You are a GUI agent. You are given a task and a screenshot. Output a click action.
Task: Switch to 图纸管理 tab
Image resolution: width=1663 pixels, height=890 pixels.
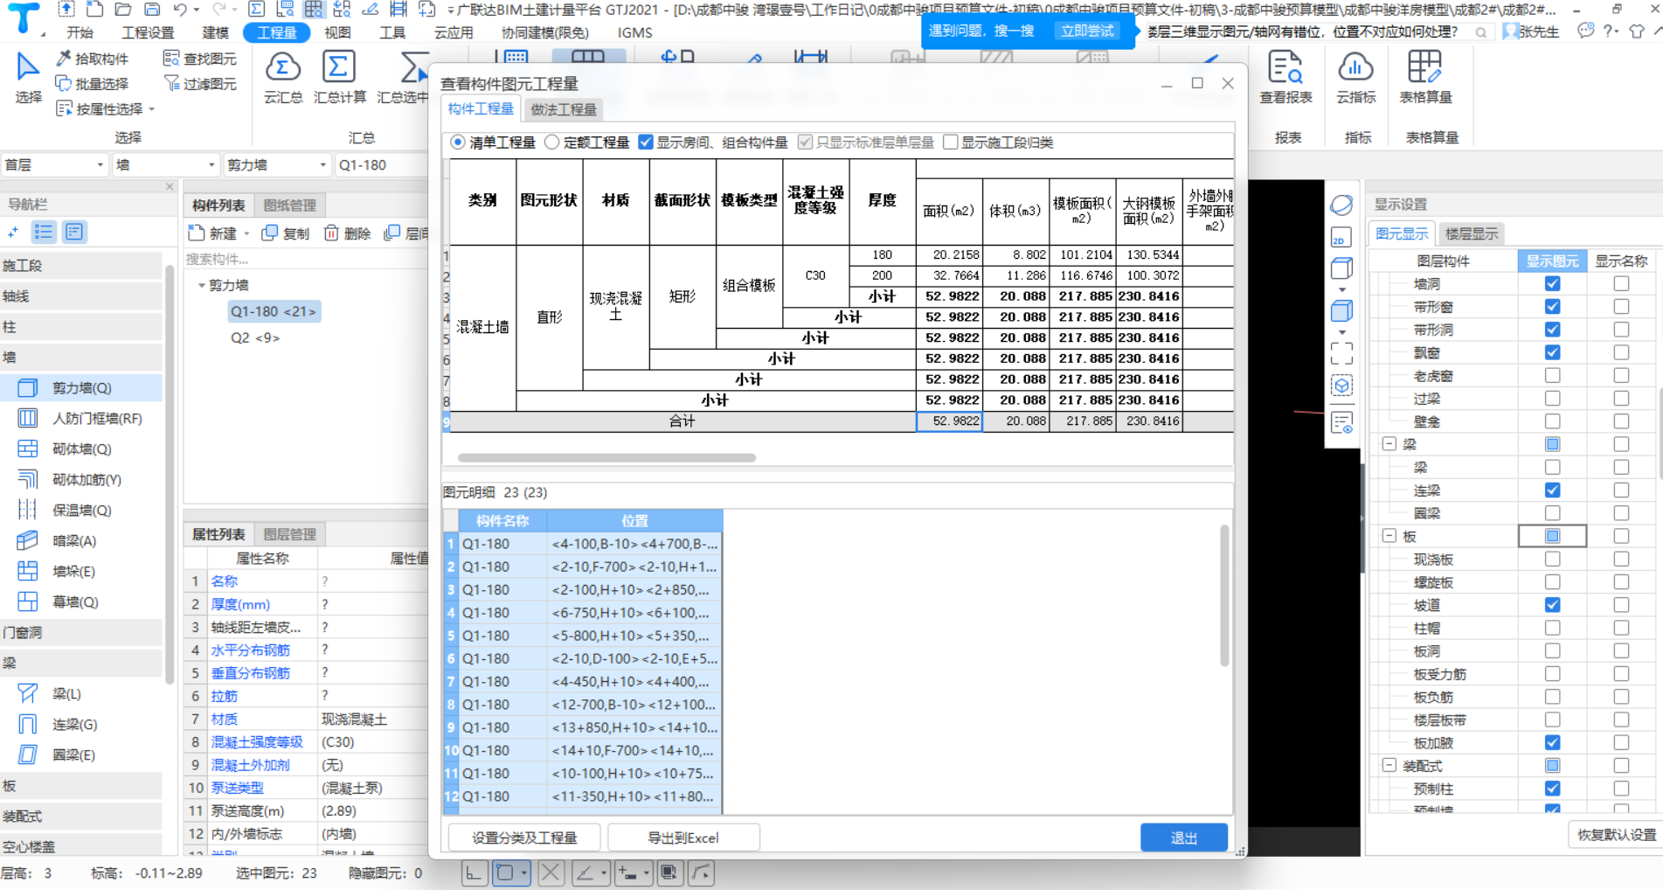289,205
